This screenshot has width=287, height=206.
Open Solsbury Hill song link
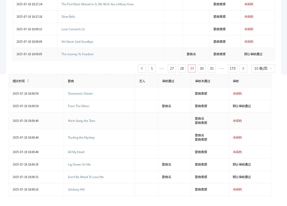(76, 190)
